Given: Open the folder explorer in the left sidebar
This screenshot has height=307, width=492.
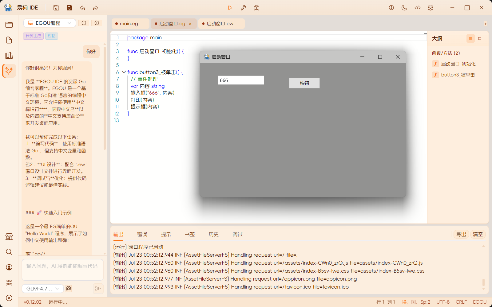Looking at the screenshot, I should point(9,25).
